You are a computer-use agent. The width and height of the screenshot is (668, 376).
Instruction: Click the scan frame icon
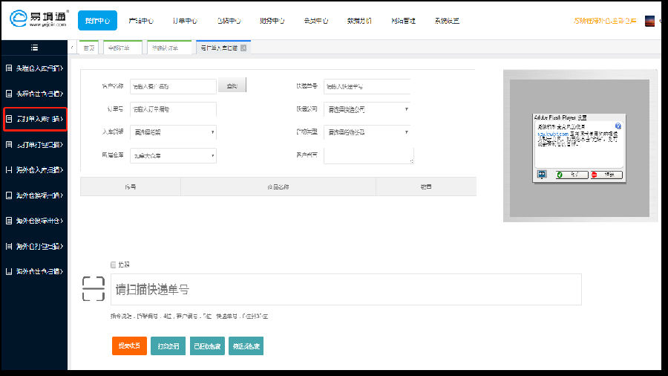[x=94, y=288]
